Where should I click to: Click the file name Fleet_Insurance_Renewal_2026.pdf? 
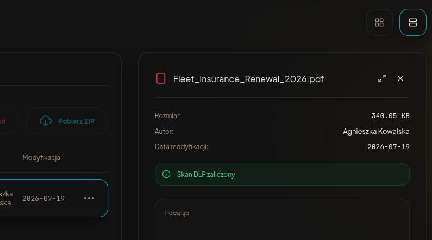click(x=248, y=79)
